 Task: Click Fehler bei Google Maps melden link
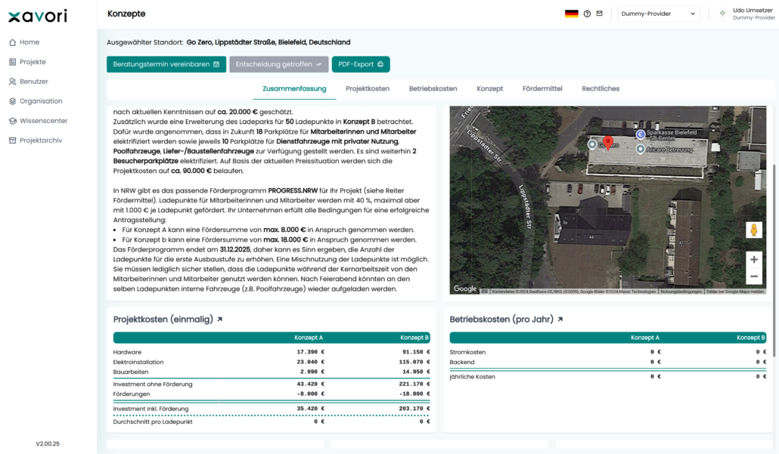coord(735,292)
